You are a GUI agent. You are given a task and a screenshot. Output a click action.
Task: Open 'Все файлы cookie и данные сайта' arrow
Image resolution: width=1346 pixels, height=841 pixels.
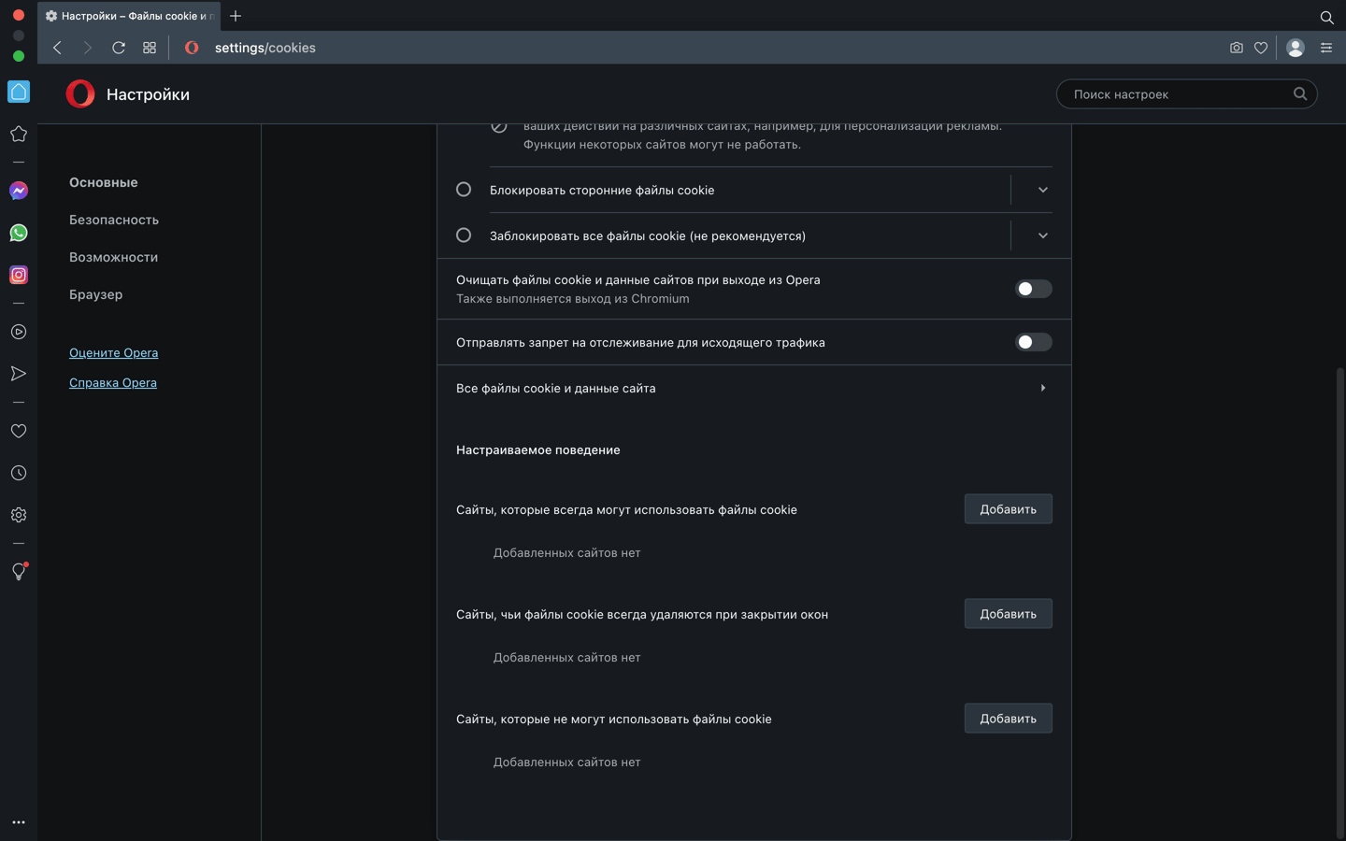coord(1043,388)
